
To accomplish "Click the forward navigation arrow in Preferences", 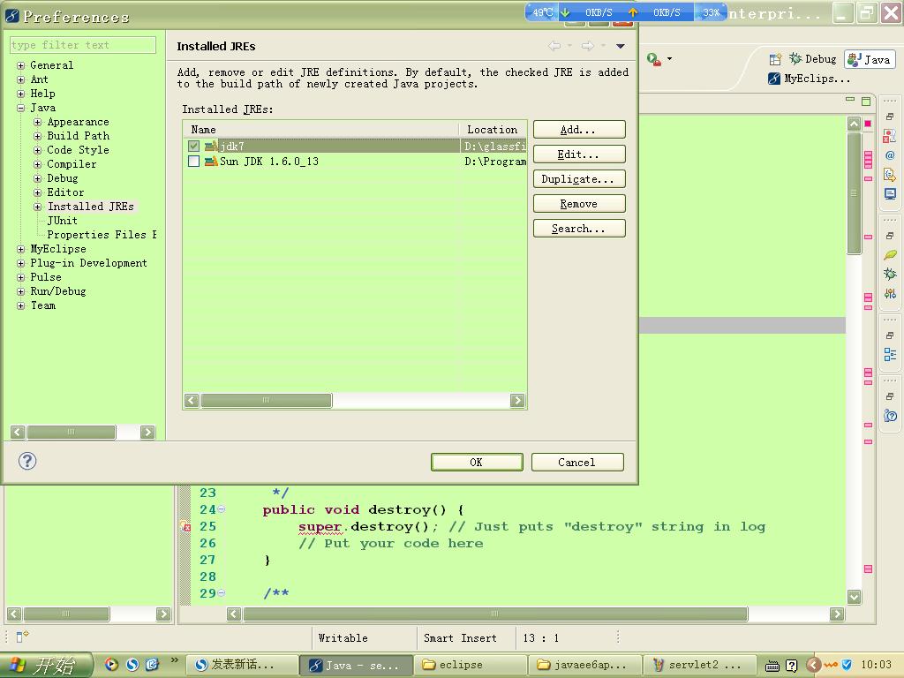I will point(587,46).
